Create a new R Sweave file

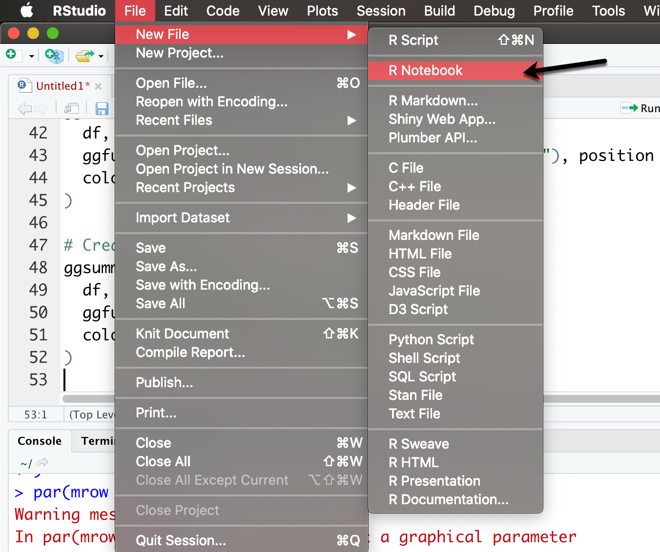455,444
